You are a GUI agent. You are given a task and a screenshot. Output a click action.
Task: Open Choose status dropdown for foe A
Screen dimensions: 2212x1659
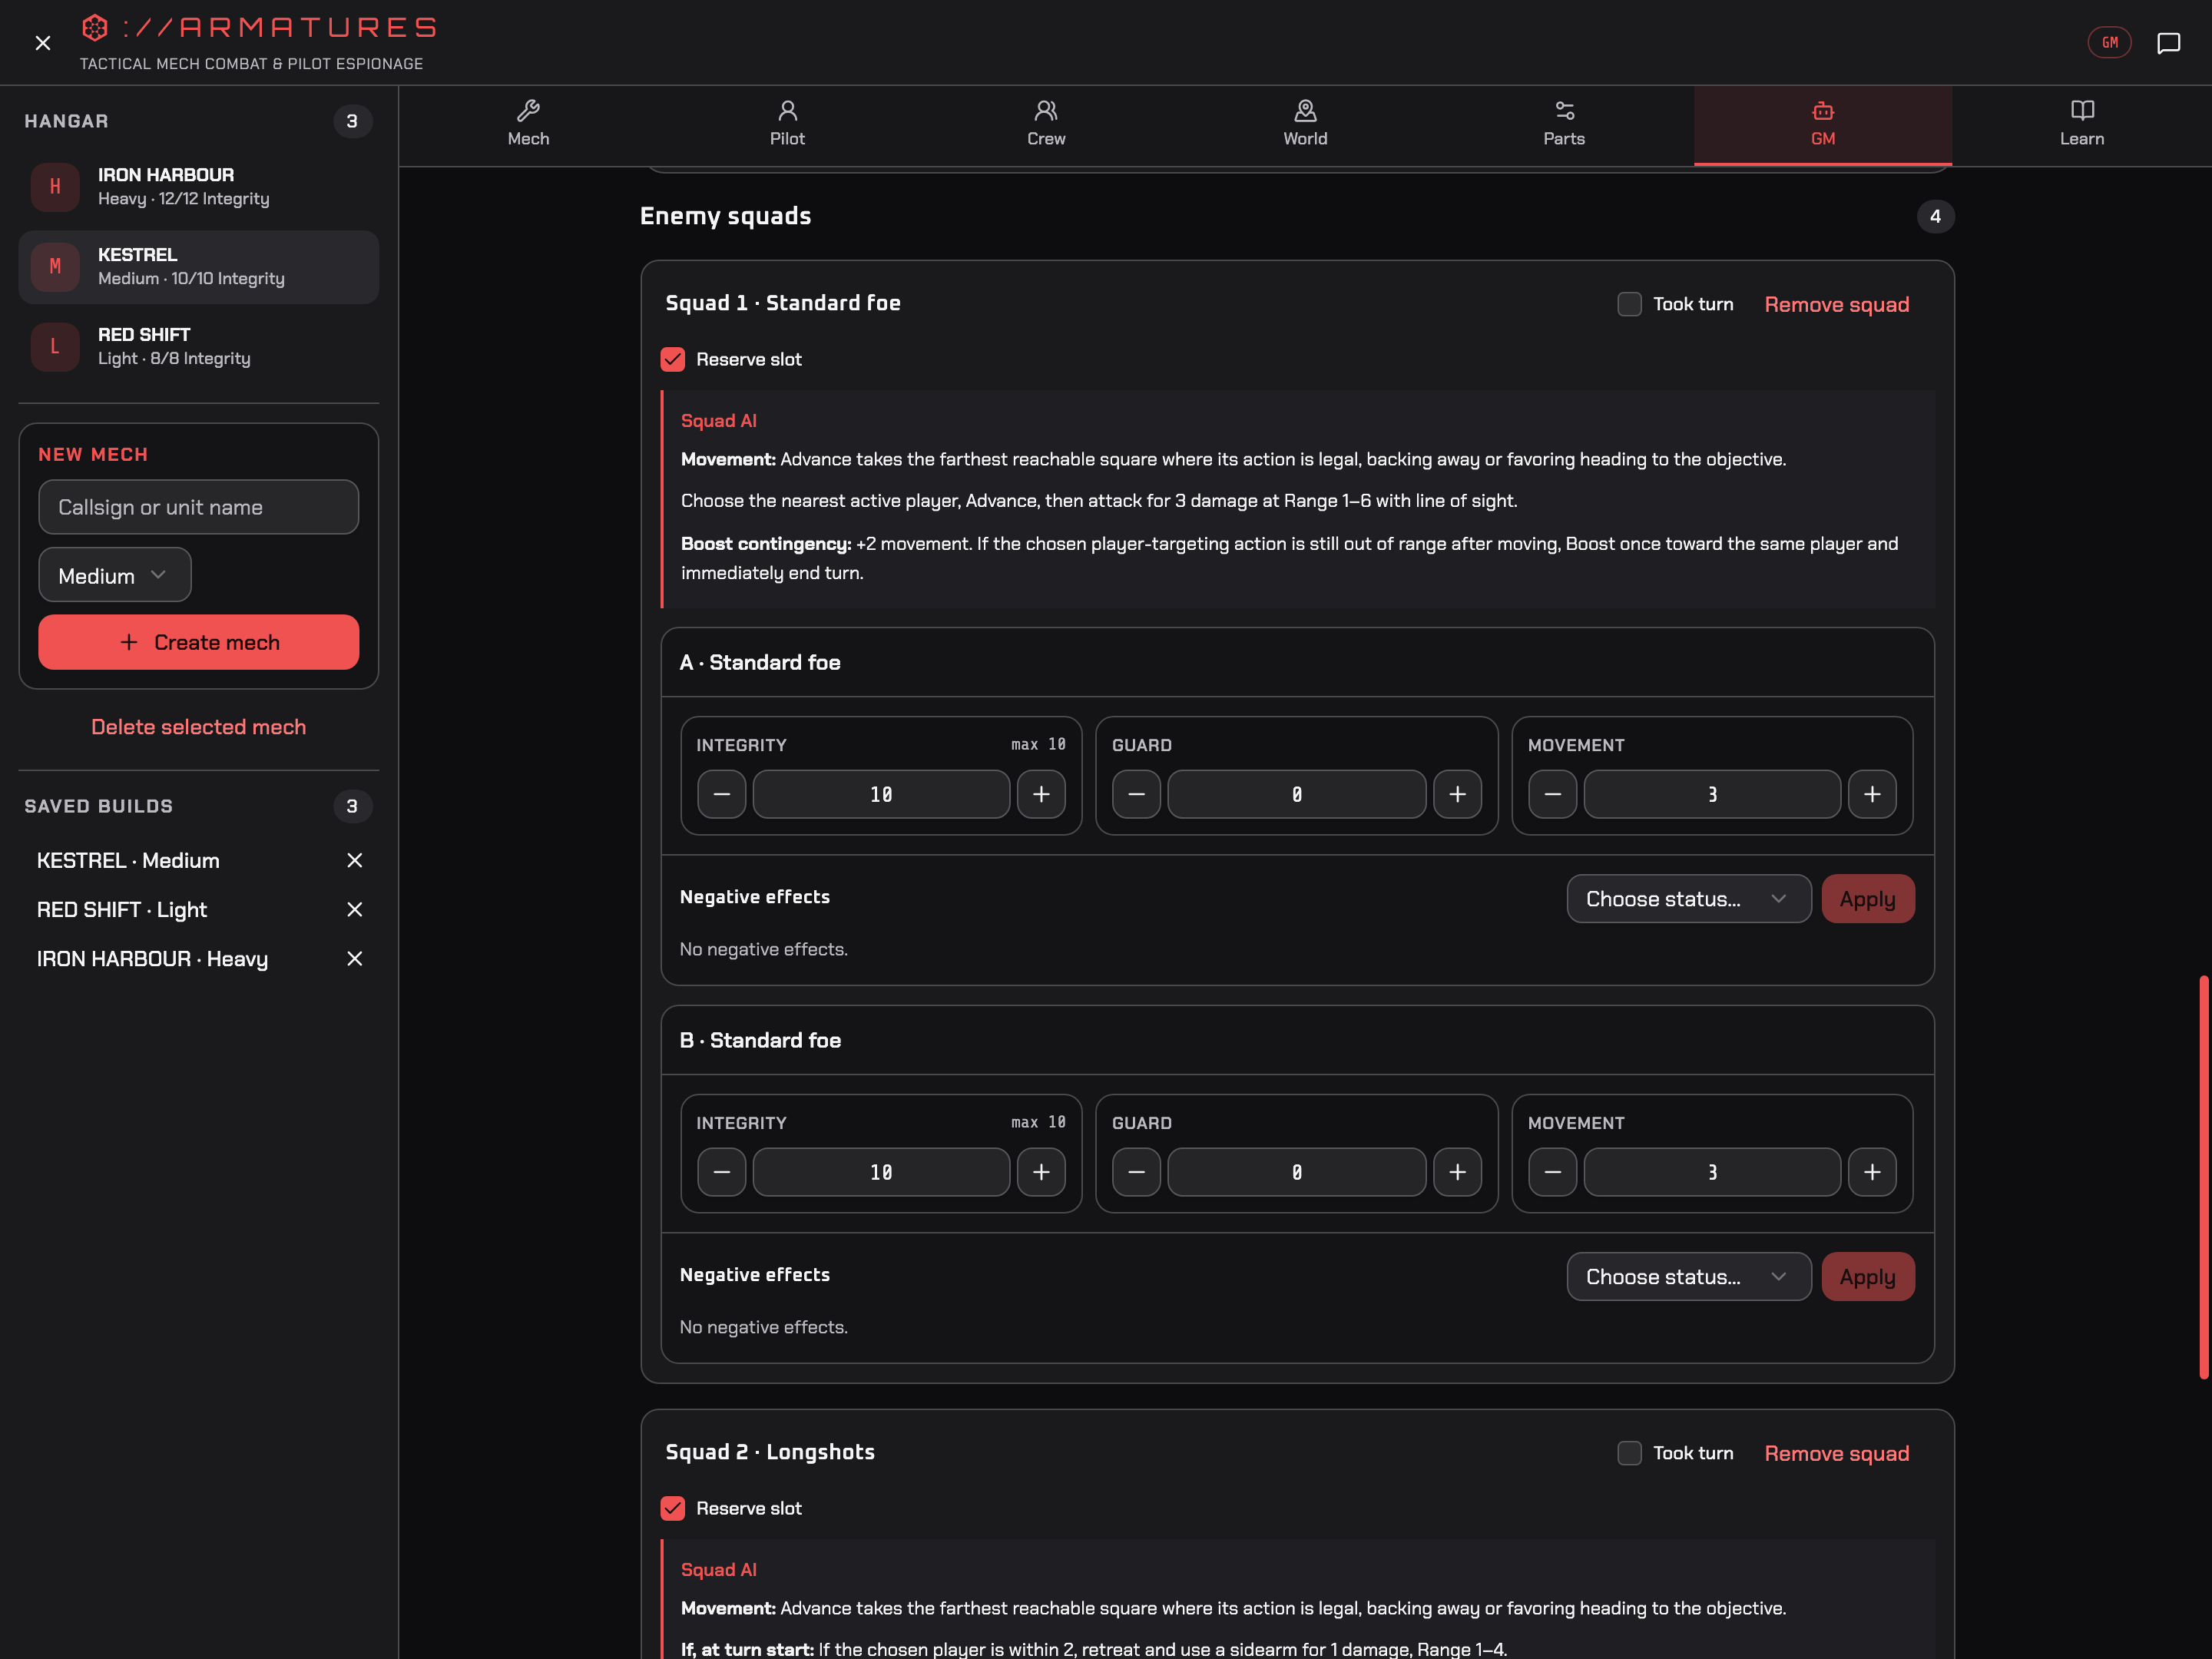coord(1688,899)
